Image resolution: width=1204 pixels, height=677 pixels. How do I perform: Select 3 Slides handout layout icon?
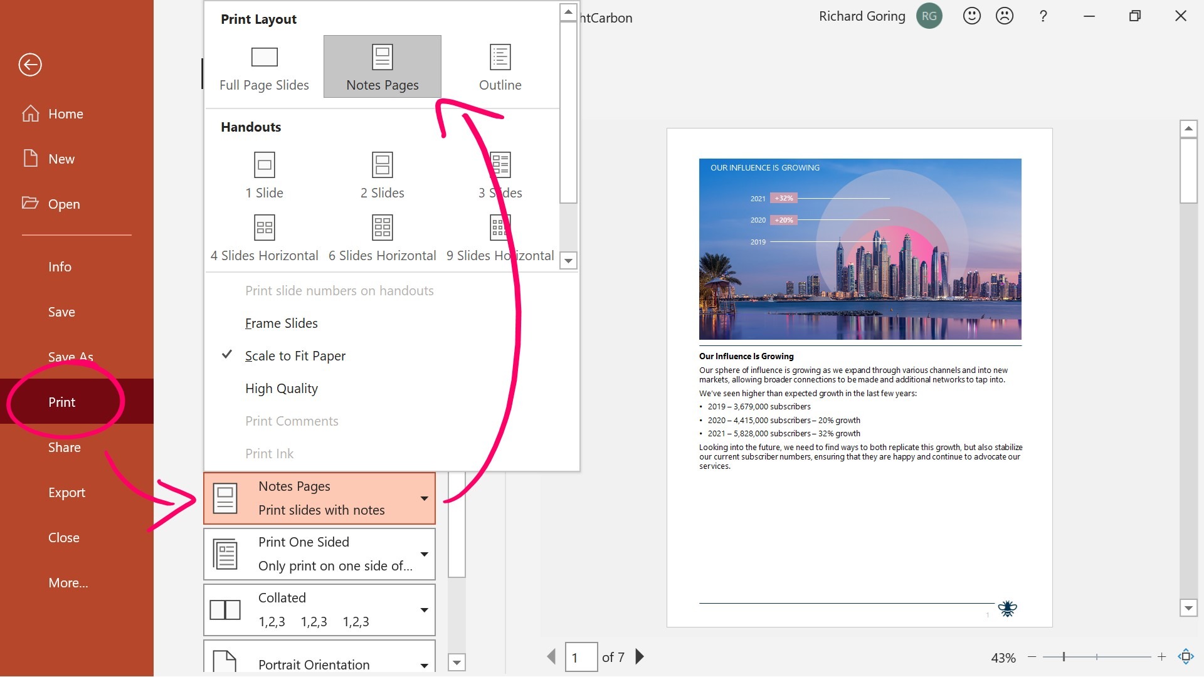point(499,164)
